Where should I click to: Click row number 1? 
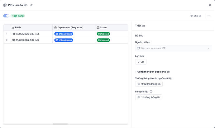click(x=7, y=34)
